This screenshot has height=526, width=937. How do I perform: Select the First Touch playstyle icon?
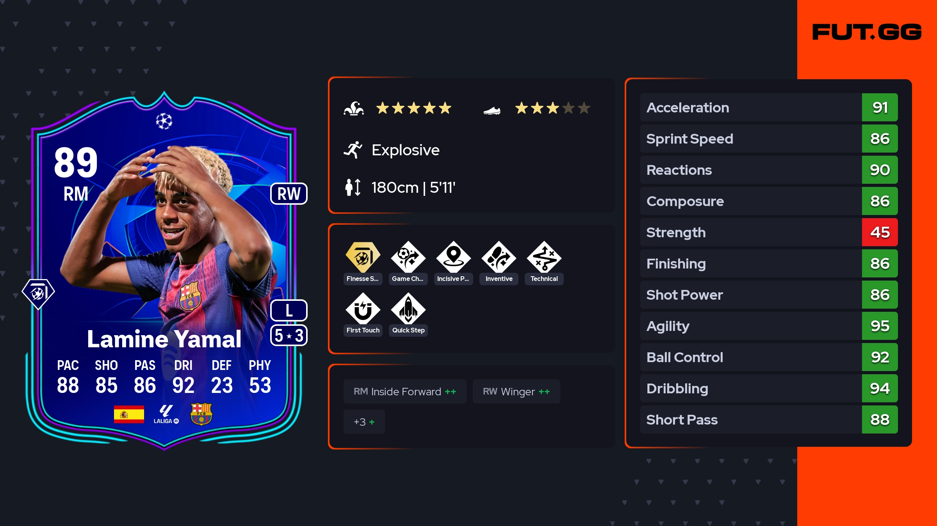click(x=363, y=309)
